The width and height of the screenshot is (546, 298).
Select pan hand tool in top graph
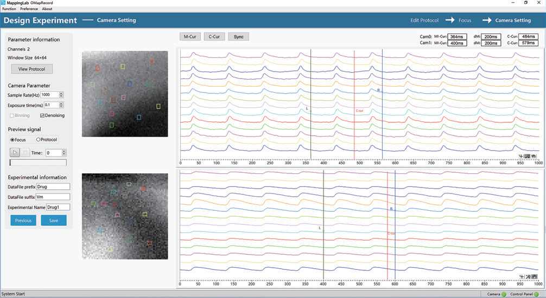(534, 156)
